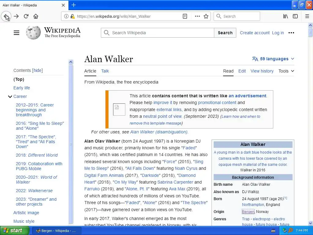
Task: Close the Alan Walker Wikipedia tab
Action: pyautogui.click(x=63, y=5)
